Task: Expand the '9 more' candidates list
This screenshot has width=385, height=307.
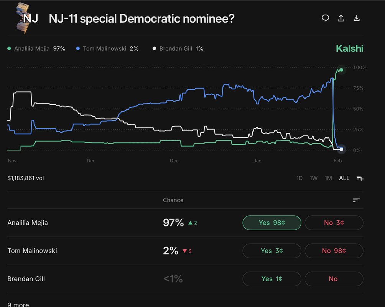Action: 18,304
